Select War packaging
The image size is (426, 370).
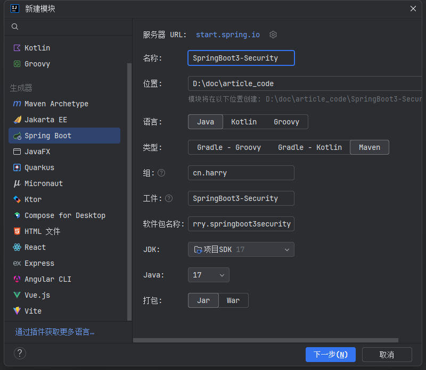coord(233,300)
